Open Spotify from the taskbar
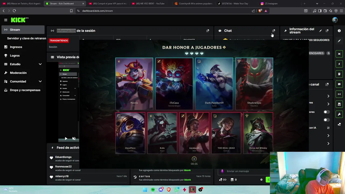 coord(153,190)
